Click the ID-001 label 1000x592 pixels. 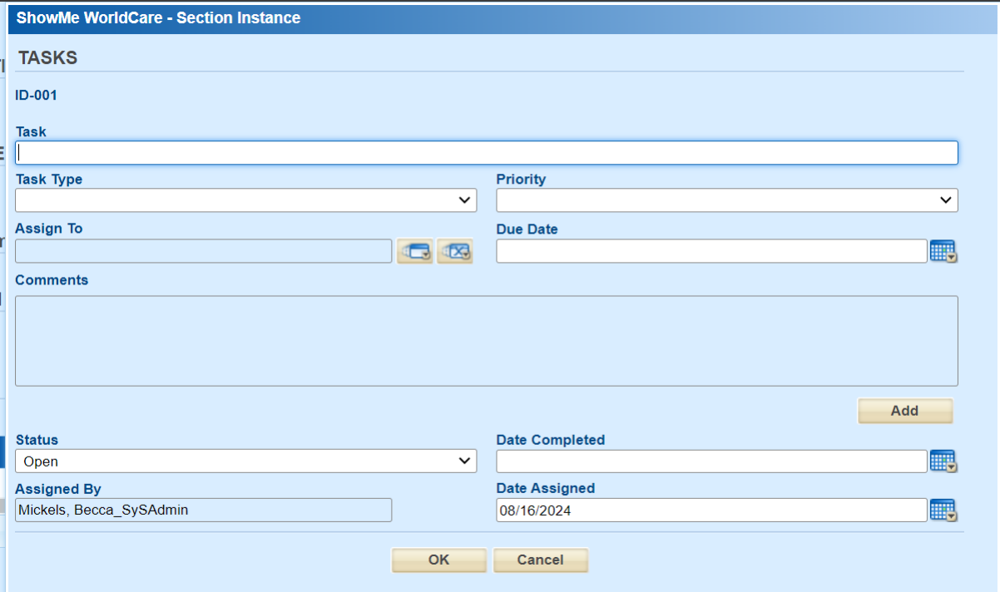tap(37, 96)
